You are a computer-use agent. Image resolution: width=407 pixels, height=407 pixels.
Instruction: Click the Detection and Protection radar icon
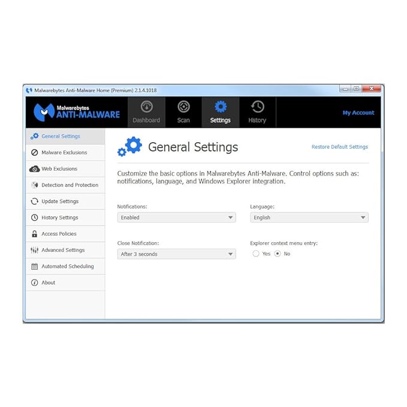click(x=35, y=185)
